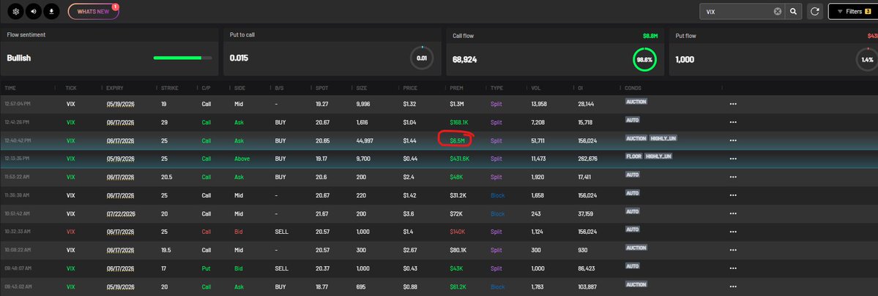The image size is (878, 296).
Task: Toggle the sound alerts speaker icon
Action: tap(34, 11)
